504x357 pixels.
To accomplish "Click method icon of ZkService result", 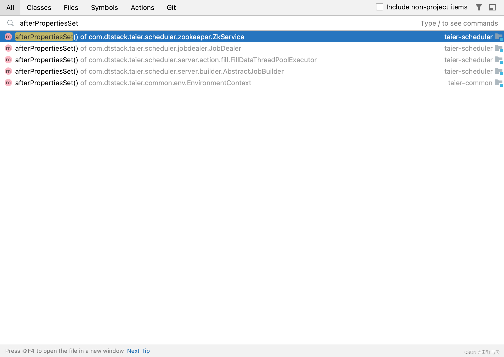I will pyautogui.click(x=8, y=37).
